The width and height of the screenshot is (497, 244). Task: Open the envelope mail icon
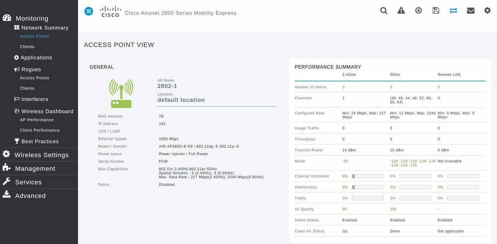pyautogui.click(x=471, y=11)
